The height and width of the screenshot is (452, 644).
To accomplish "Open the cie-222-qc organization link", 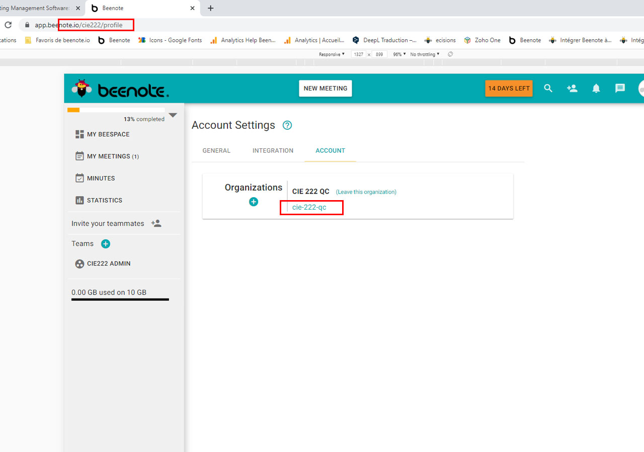I will [x=309, y=207].
